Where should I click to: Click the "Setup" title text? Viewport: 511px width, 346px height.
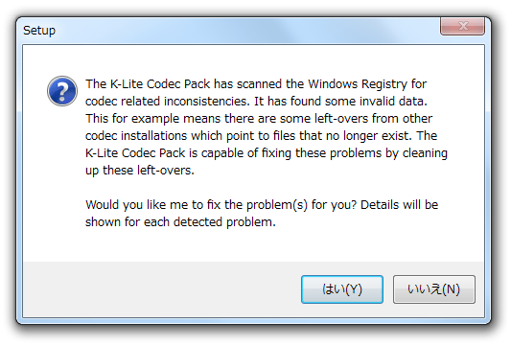(x=39, y=31)
